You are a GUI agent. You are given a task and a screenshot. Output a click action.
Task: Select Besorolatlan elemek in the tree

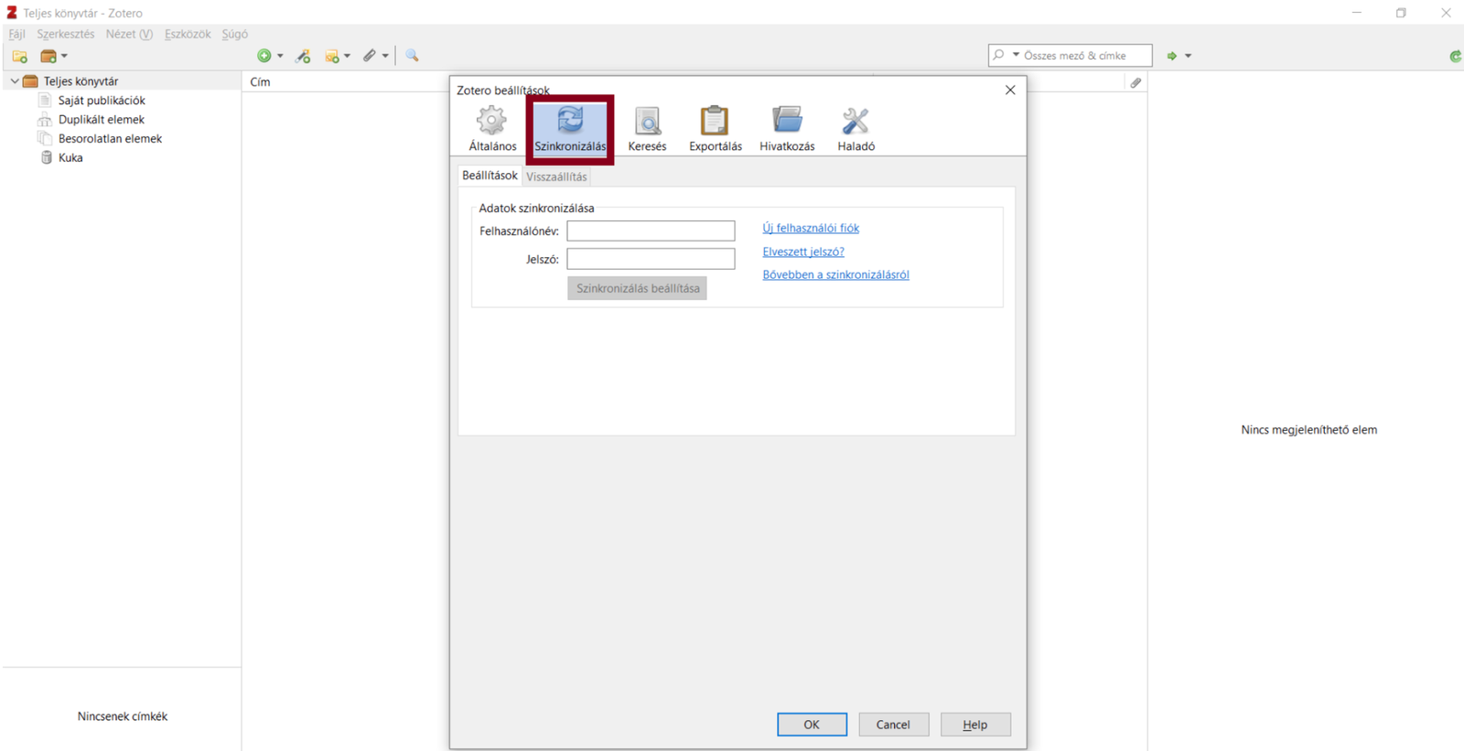pyautogui.click(x=110, y=139)
